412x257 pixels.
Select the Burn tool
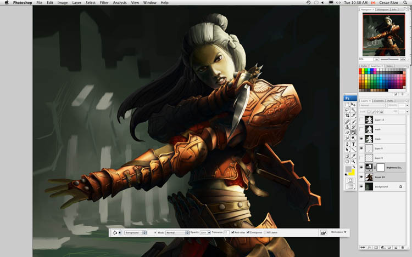point(353,138)
